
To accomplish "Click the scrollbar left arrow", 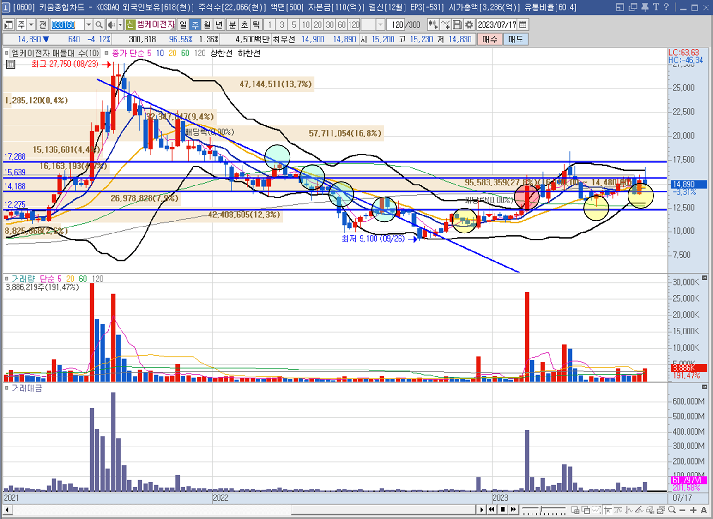I will 7,510.
